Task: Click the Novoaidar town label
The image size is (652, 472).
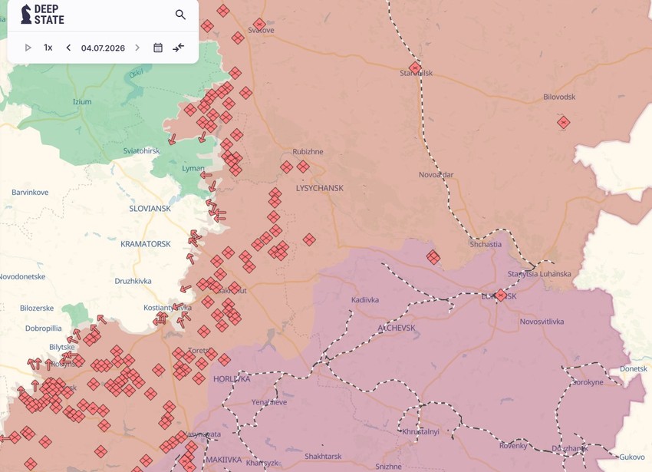Action: (x=436, y=175)
